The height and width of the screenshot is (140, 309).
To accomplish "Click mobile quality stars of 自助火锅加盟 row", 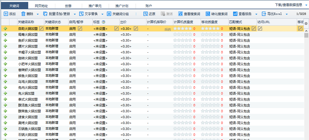I will 210,29.
